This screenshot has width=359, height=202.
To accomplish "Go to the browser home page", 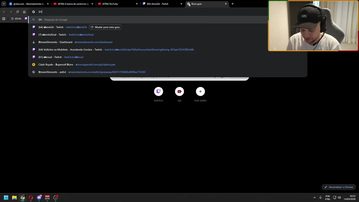I will pyautogui.click(x=24, y=12).
